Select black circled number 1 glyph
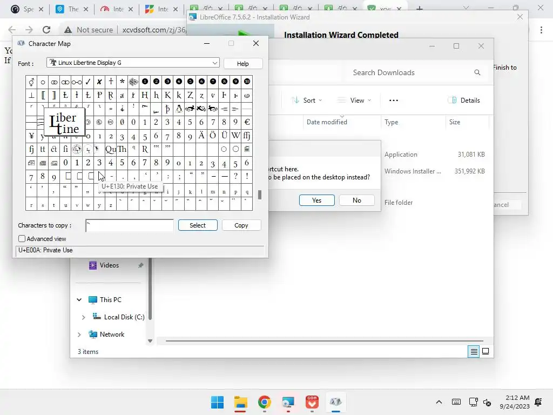The image size is (553, 415). [145, 82]
